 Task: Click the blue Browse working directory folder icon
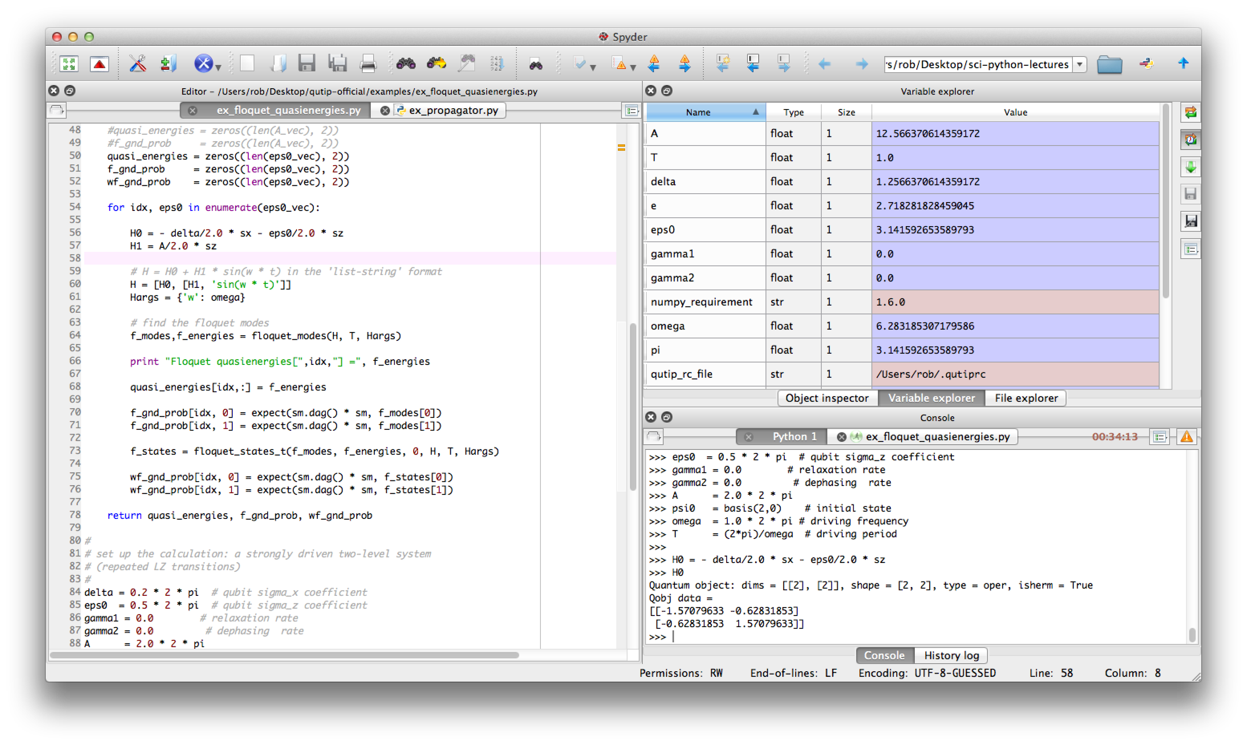[x=1109, y=64]
